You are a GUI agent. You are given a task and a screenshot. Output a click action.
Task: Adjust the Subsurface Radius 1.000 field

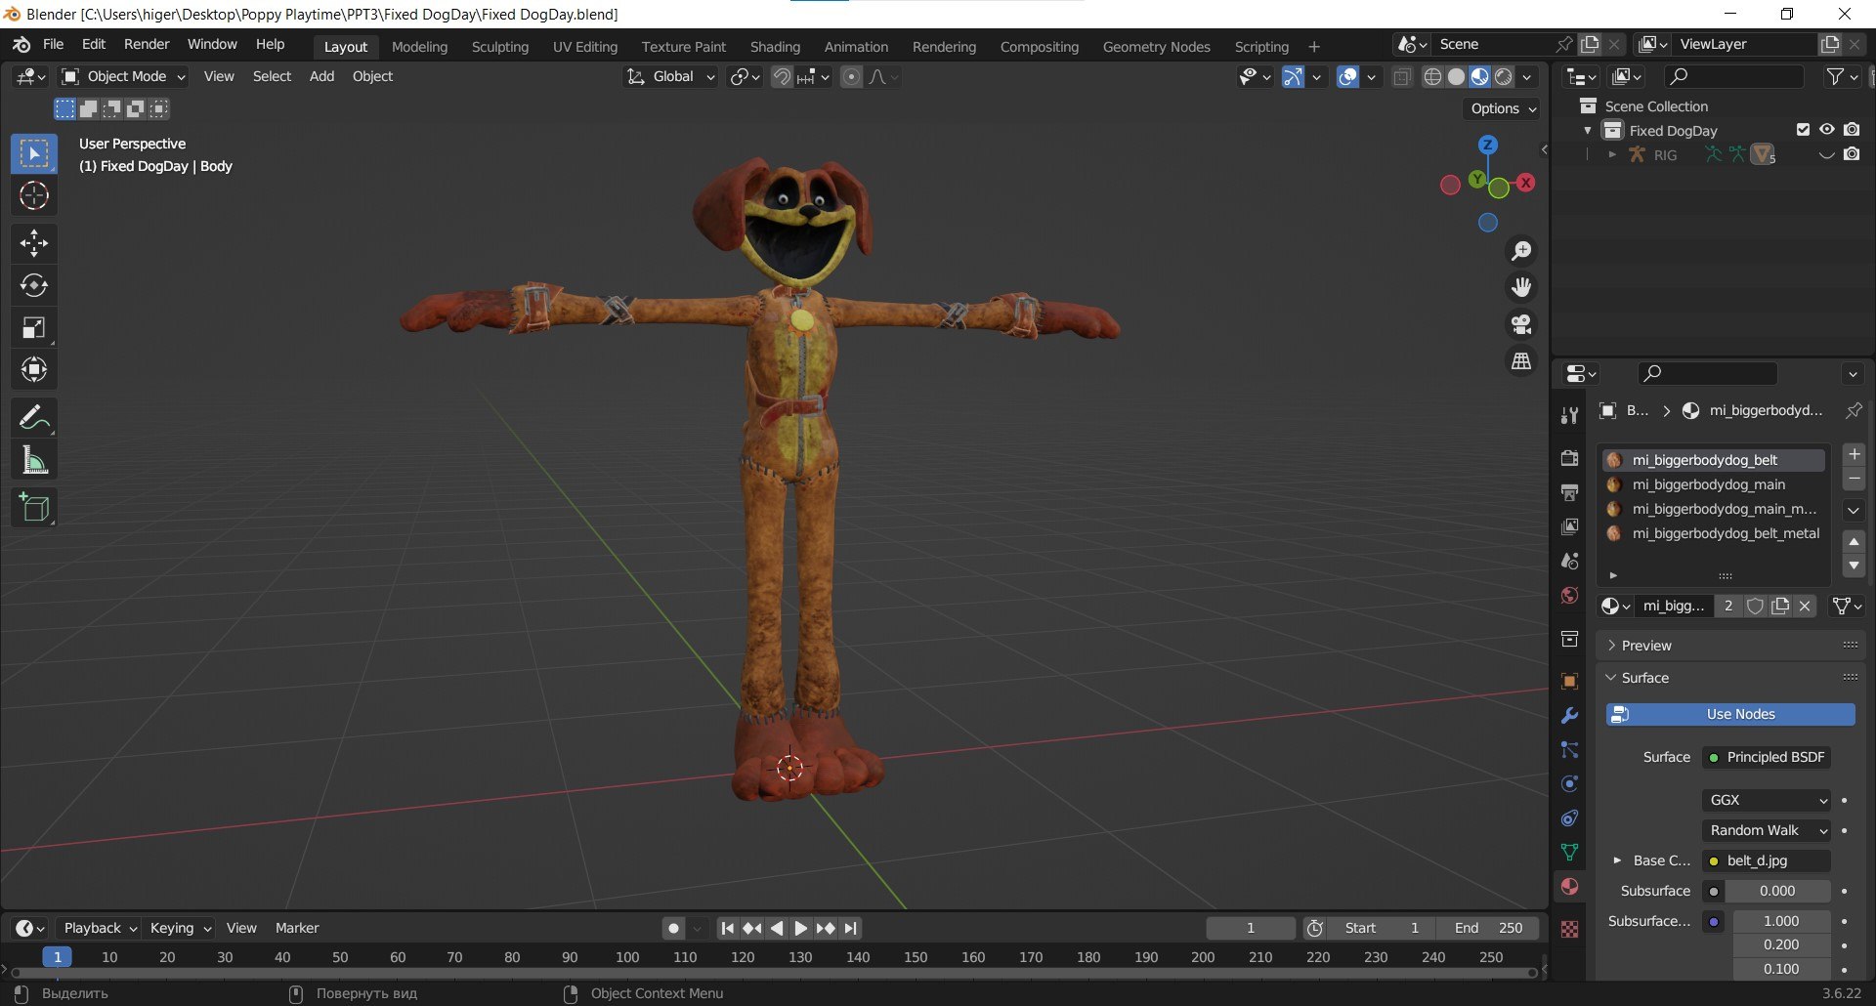click(1781, 921)
